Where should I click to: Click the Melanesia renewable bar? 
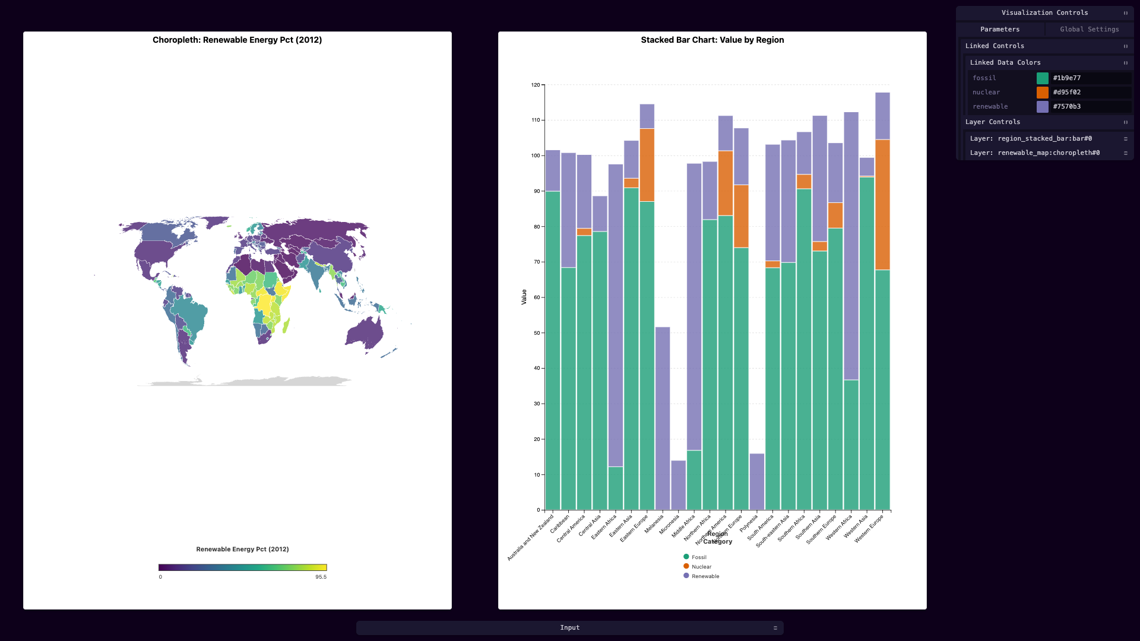click(663, 418)
